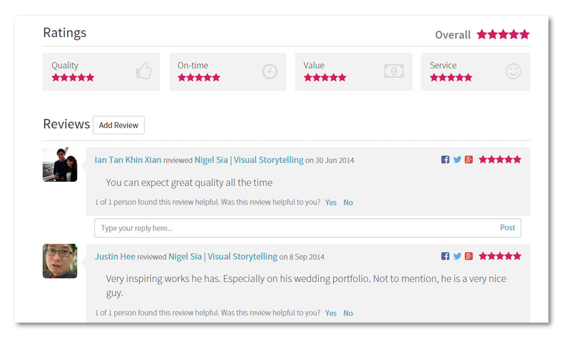
Task: Click the 'Overall' label
Action: coord(453,35)
